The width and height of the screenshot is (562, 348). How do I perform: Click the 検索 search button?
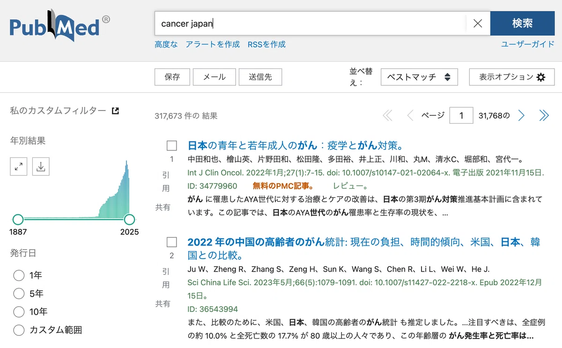[522, 23]
